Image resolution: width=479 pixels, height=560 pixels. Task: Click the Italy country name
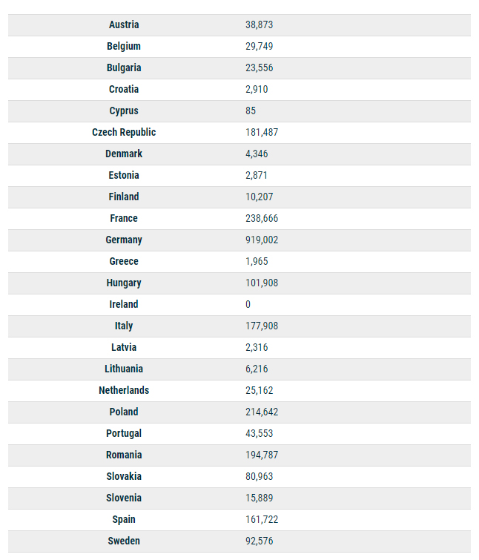124,326
